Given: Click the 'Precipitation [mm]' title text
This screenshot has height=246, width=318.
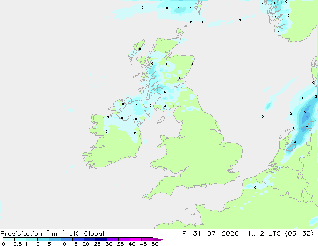Looking at the screenshot, I should pos(33,234).
